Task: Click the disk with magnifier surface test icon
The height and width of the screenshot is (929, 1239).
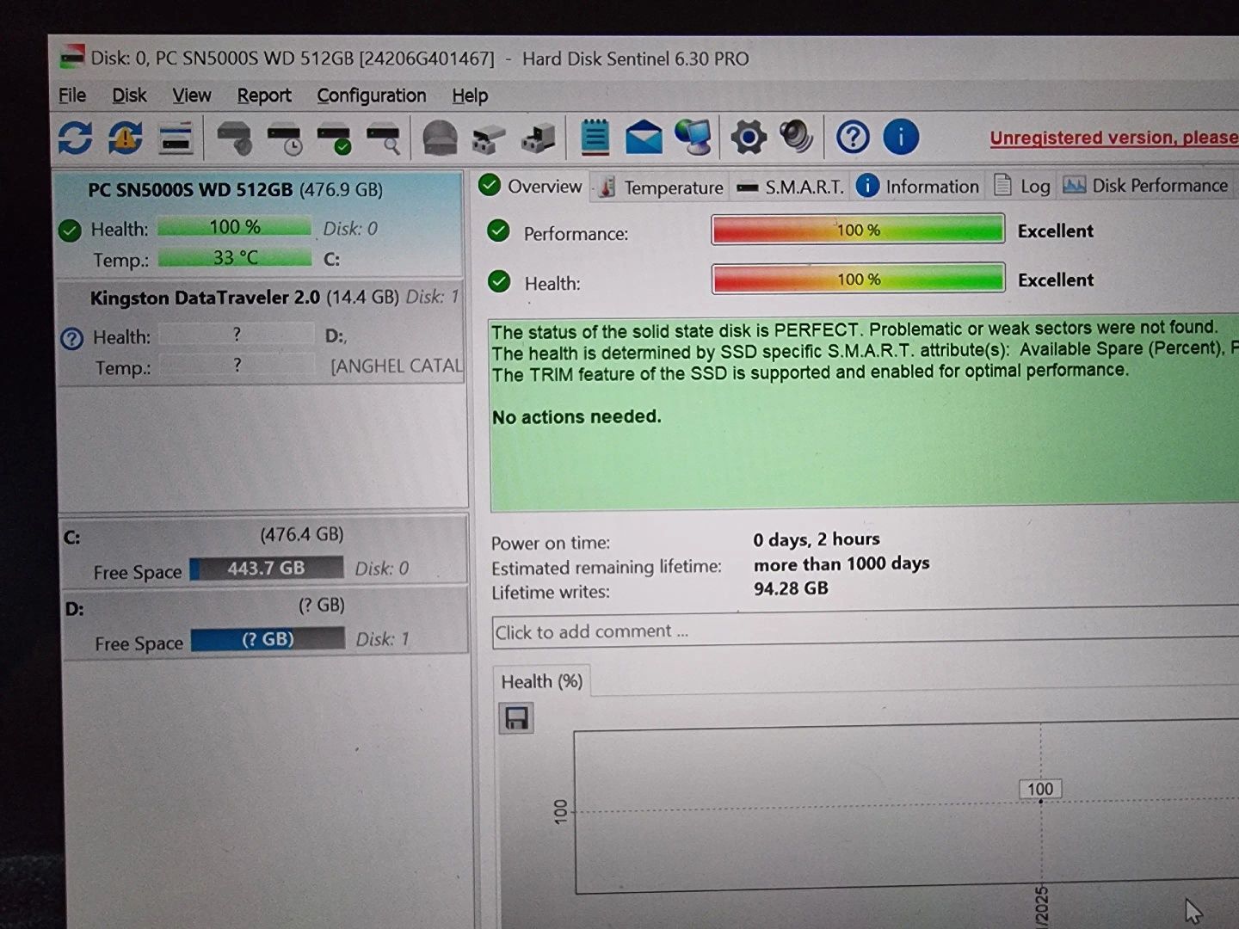Action: [384, 139]
